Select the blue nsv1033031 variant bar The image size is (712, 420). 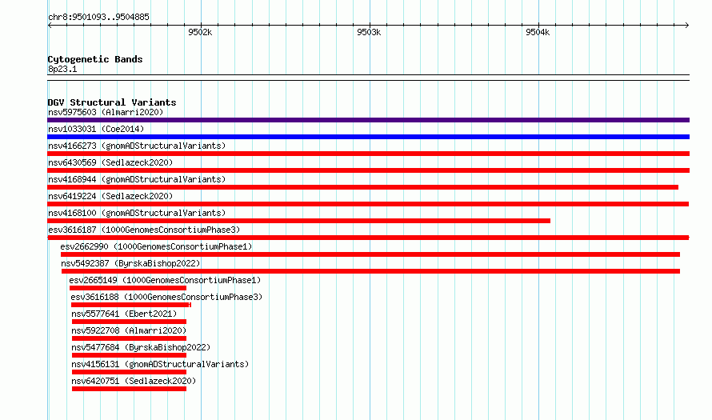[x=368, y=137]
